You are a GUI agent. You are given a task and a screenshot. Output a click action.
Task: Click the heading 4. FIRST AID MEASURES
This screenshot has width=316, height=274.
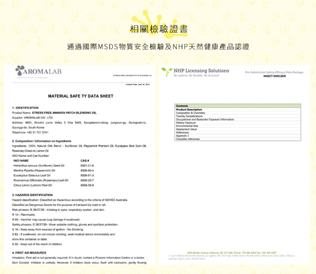click(x=29, y=253)
